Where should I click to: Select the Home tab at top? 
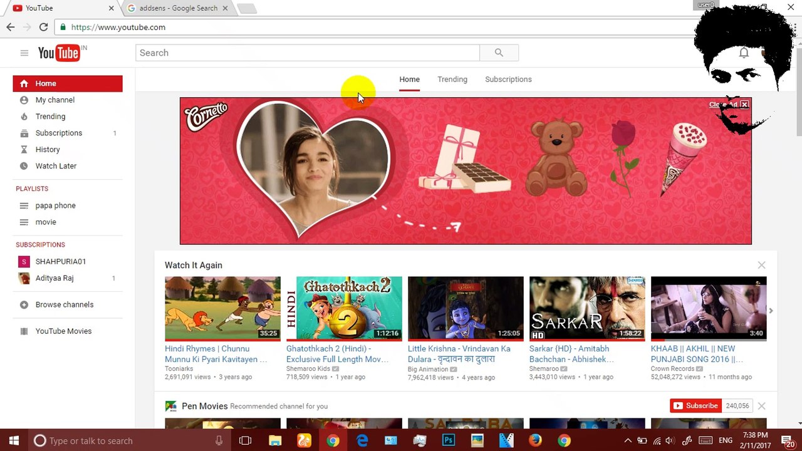[409, 80]
